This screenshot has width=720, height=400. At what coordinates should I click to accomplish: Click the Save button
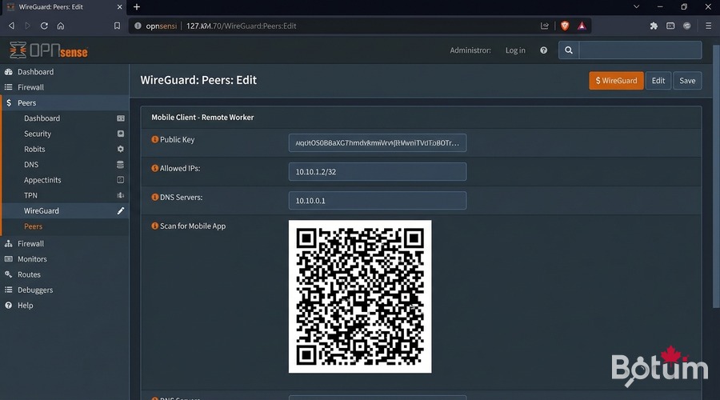[687, 80]
